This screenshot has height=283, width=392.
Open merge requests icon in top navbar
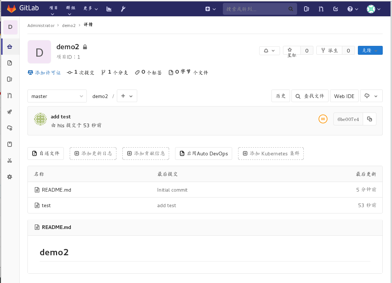[x=321, y=9]
